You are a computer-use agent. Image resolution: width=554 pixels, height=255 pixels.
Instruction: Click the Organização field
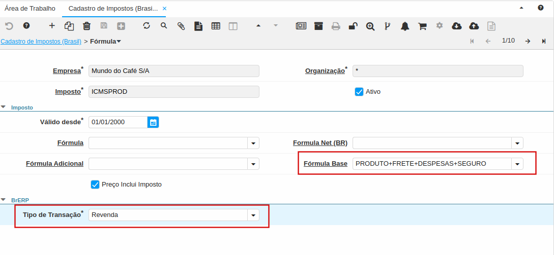(438, 71)
